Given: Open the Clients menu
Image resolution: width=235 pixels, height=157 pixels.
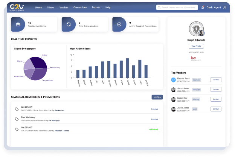Looking at the screenshot, I should [x=50, y=7].
